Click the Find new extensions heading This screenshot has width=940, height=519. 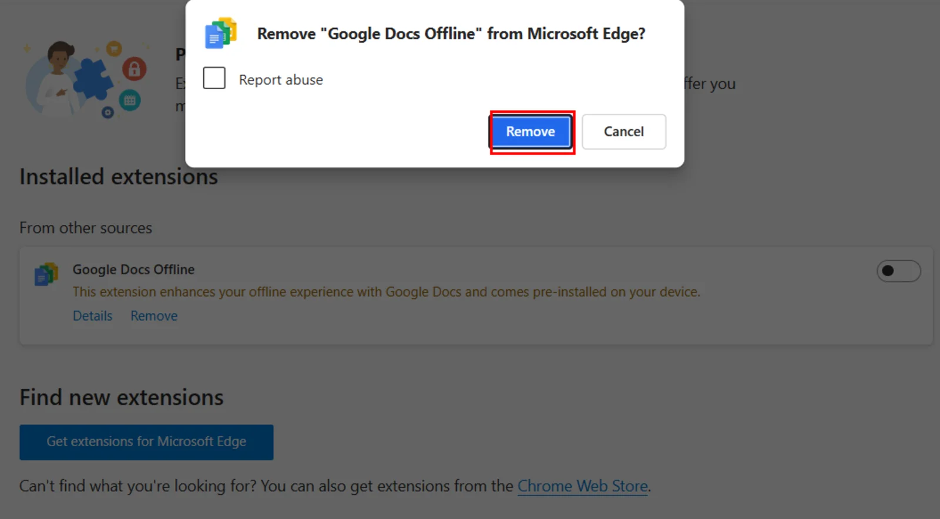coord(122,397)
